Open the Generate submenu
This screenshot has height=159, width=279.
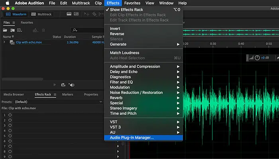pos(143,45)
